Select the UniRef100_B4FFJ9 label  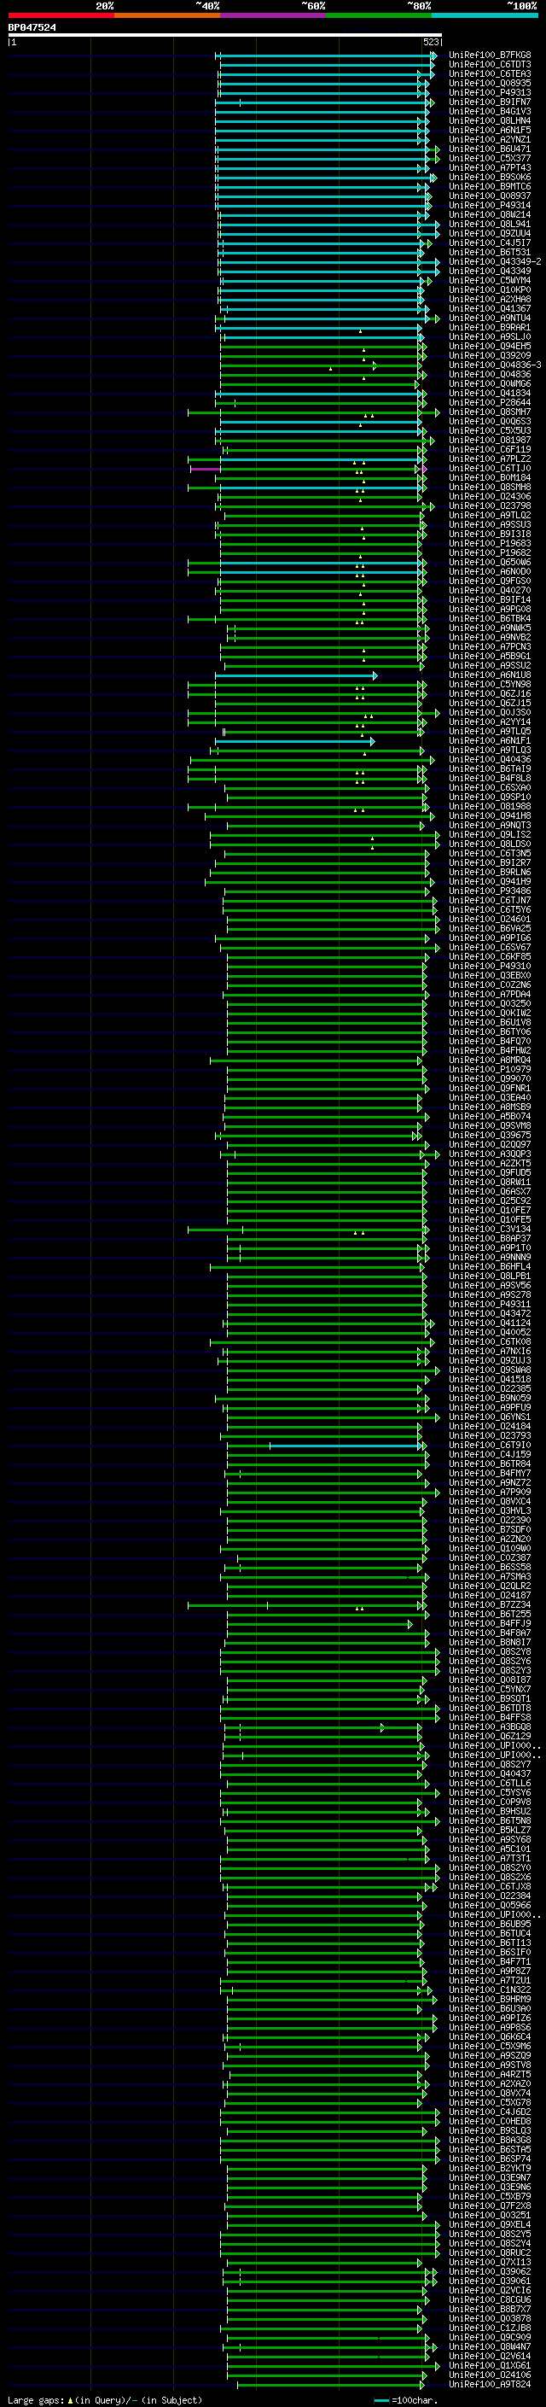(x=490, y=1624)
